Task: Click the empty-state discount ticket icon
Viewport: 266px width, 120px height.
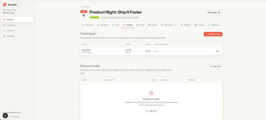Action: [x=151, y=93]
